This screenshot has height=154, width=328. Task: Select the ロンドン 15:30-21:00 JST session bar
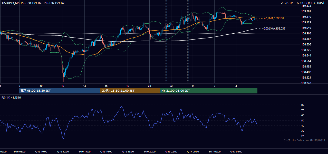pyautogui.click(x=130, y=91)
